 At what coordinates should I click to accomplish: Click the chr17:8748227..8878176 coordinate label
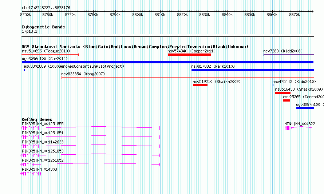click(x=46, y=8)
